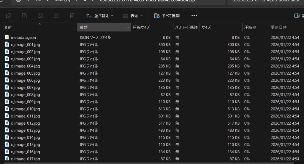Click the 64 KB compressed size of x_image_003.jpg

tap(166, 59)
